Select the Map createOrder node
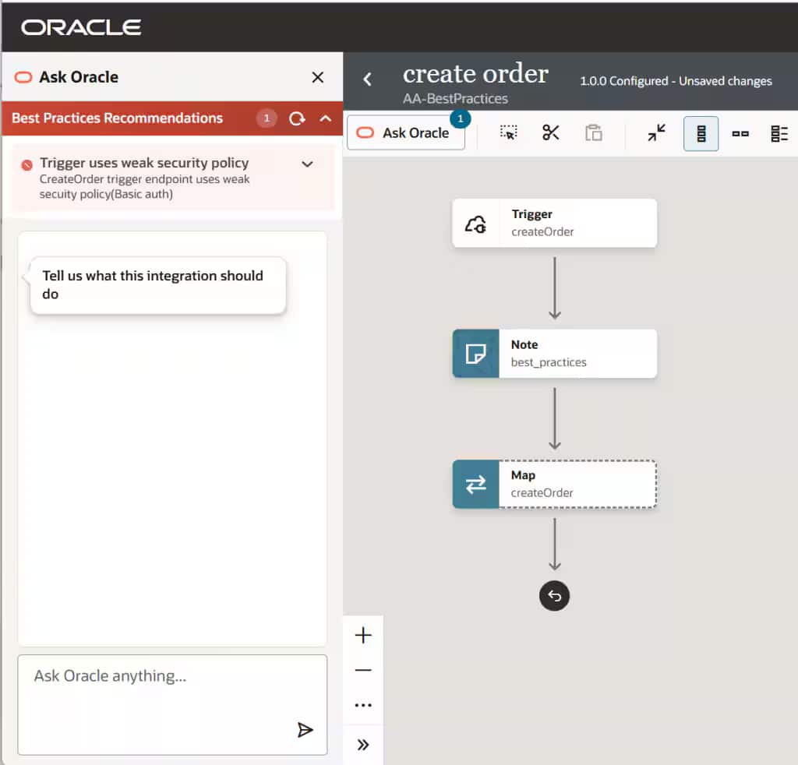Image resolution: width=798 pixels, height=765 pixels. coord(555,484)
